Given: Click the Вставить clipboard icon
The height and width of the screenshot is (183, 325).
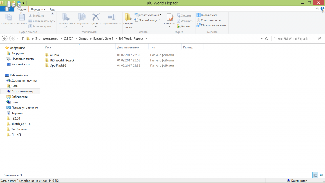Looking at the screenshot, I should 22,17.
